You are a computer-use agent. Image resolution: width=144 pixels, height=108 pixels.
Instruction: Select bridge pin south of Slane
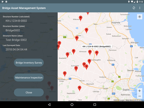click(86, 30)
